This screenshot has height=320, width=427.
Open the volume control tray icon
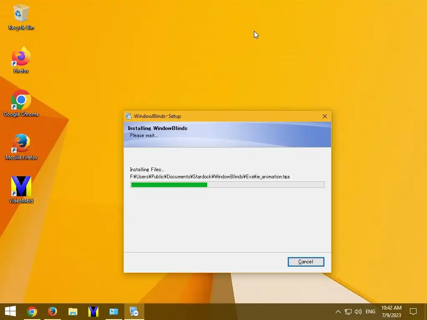pyautogui.click(x=358, y=312)
